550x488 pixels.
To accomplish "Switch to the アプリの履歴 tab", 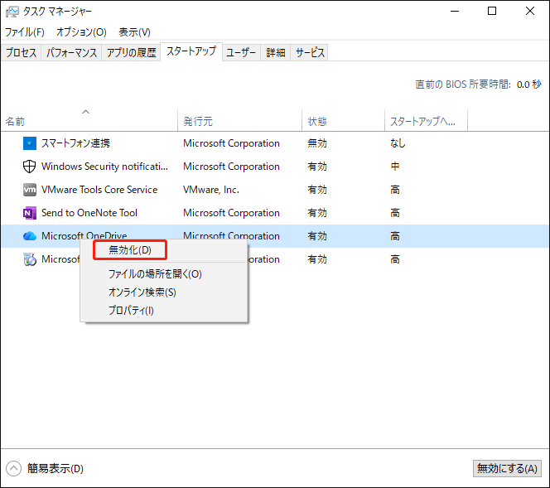I will tap(131, 53).
